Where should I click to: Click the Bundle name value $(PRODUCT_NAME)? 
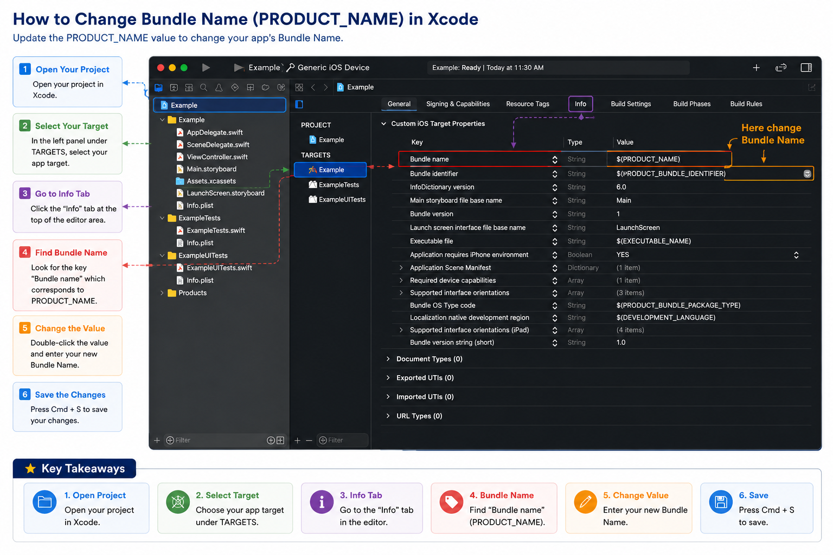pyautogui.click(x=648, y=159)
